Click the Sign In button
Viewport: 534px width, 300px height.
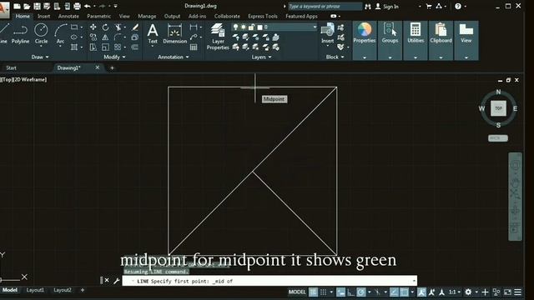tap(387, 7)
